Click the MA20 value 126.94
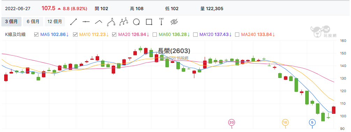This screenshot has height=132, width=351. point(139,35)
